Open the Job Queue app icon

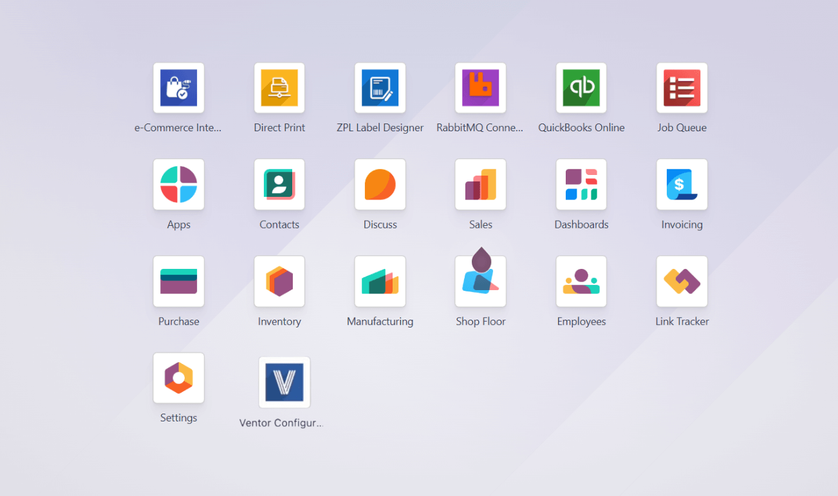[x=682, y=87]
